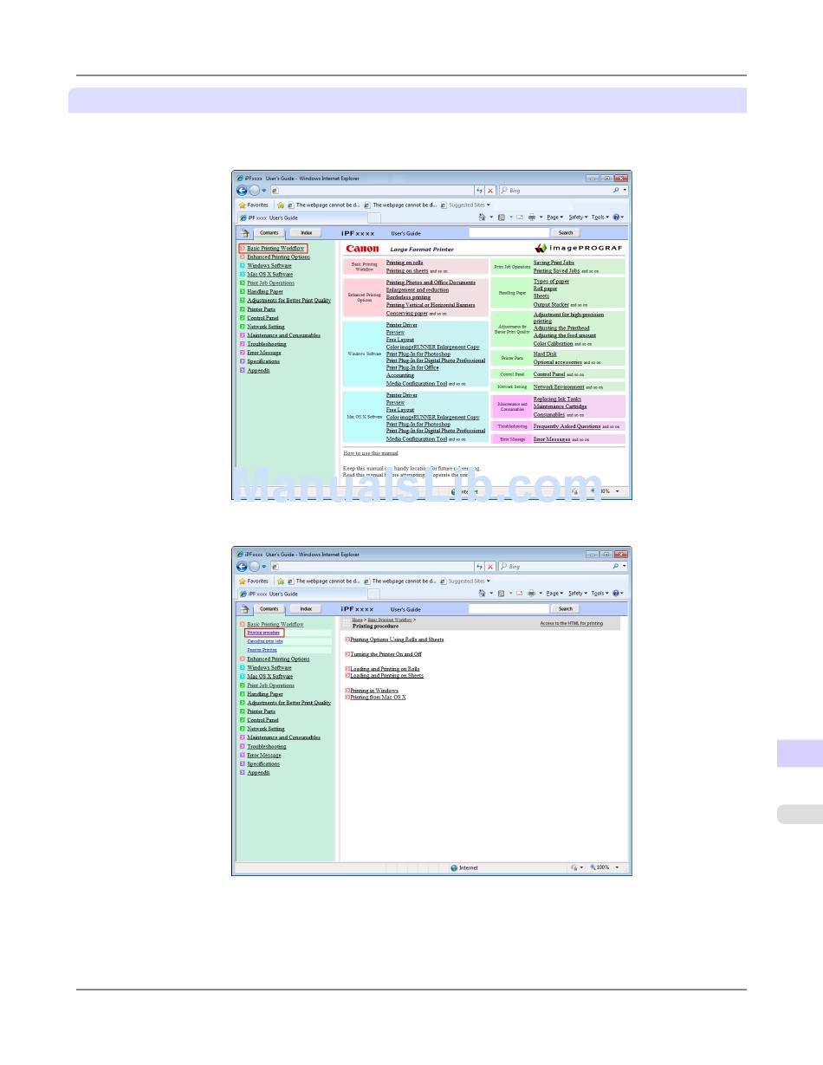Open the Tools dropdown in the lower browser
823x1065 pixels.
599,594
